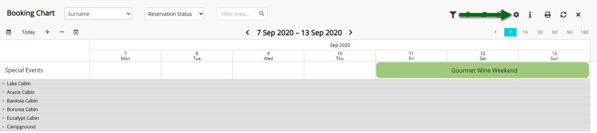Open the Reservation Status dropdown
Screen dimensions: 597x133
pos(174,14)
